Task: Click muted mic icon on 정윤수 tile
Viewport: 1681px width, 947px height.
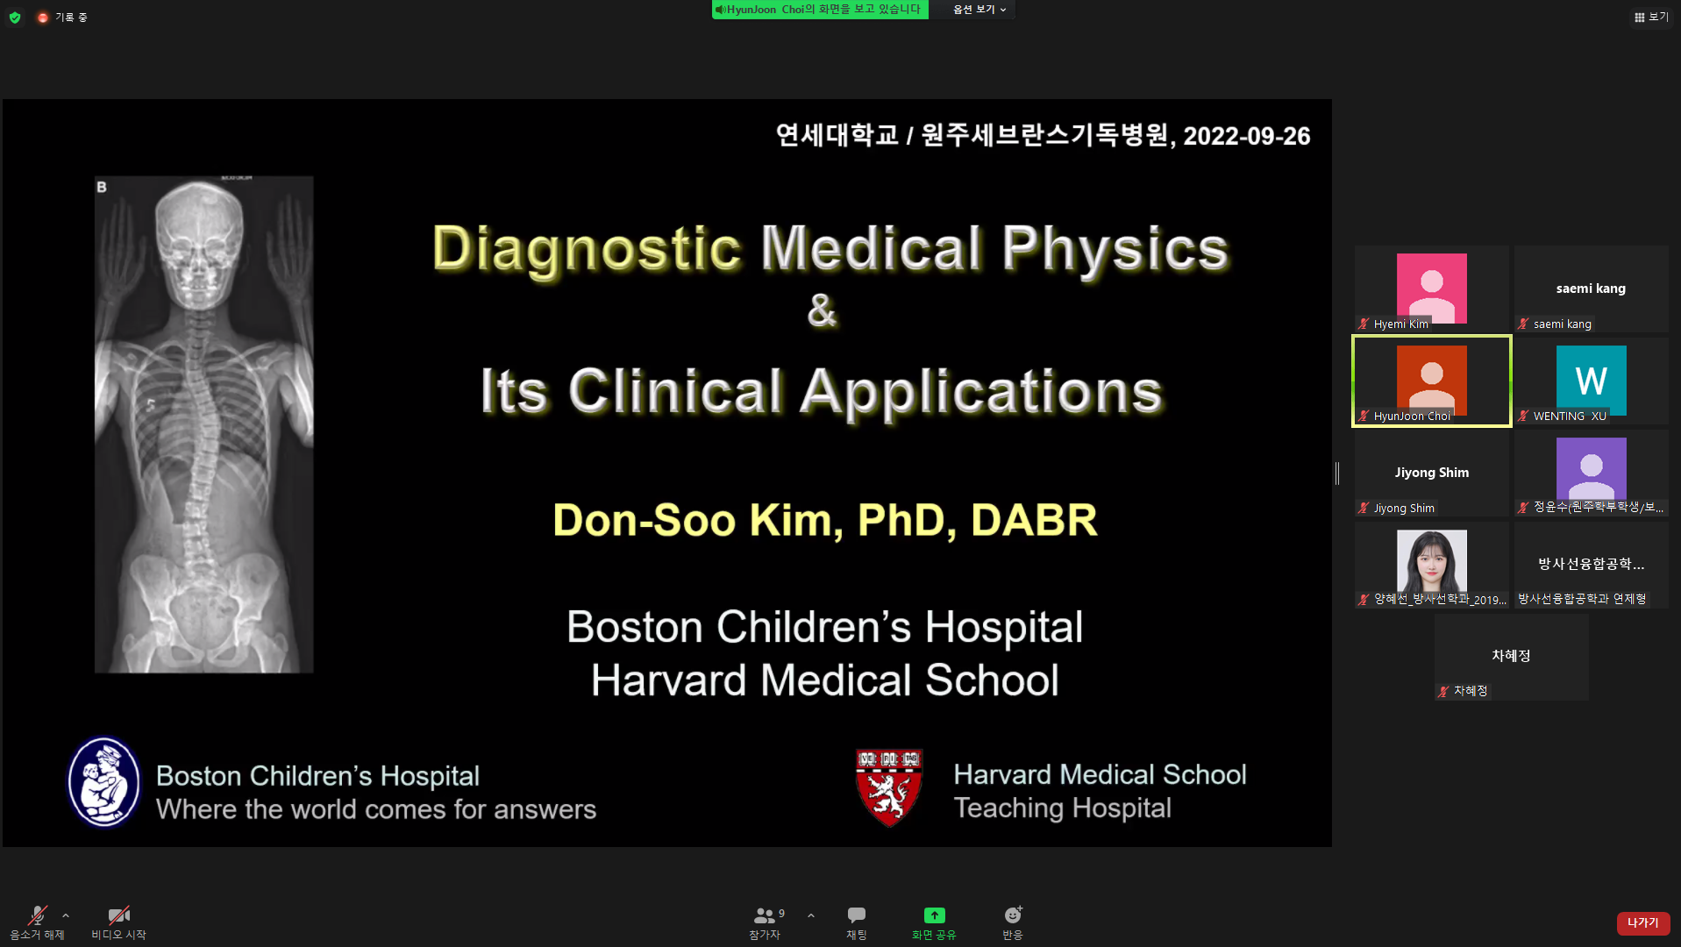Action: tap(1523, 507)
